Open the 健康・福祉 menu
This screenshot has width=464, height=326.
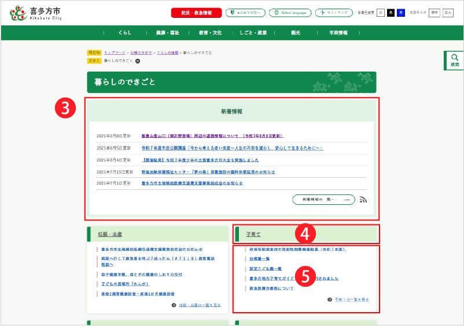point(167,33)
